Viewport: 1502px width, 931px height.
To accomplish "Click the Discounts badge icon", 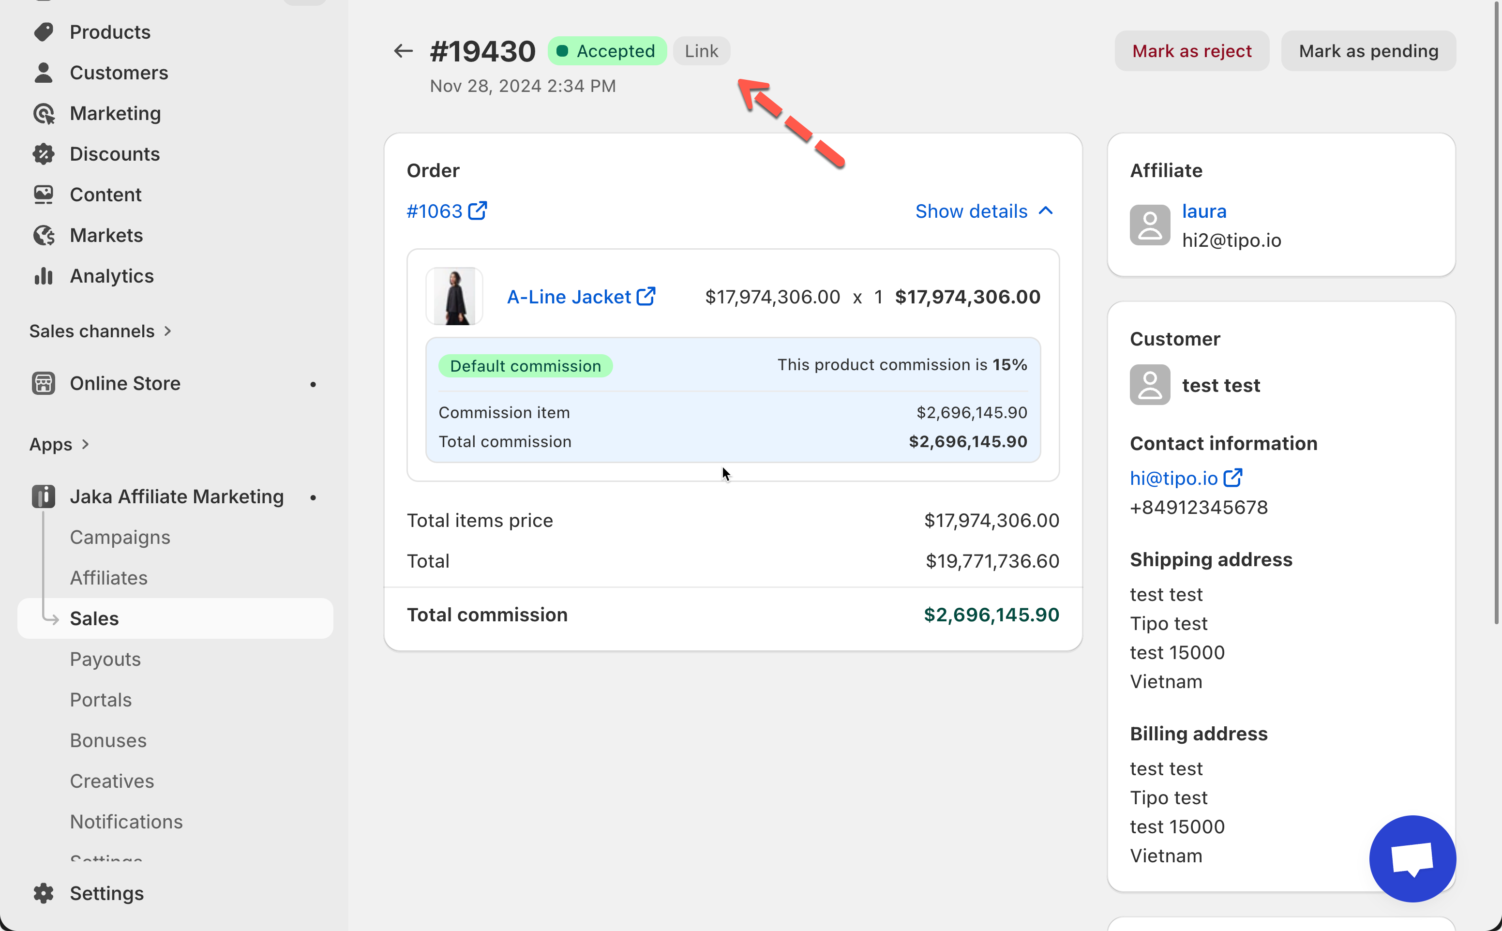I will [x=44, y=154].
